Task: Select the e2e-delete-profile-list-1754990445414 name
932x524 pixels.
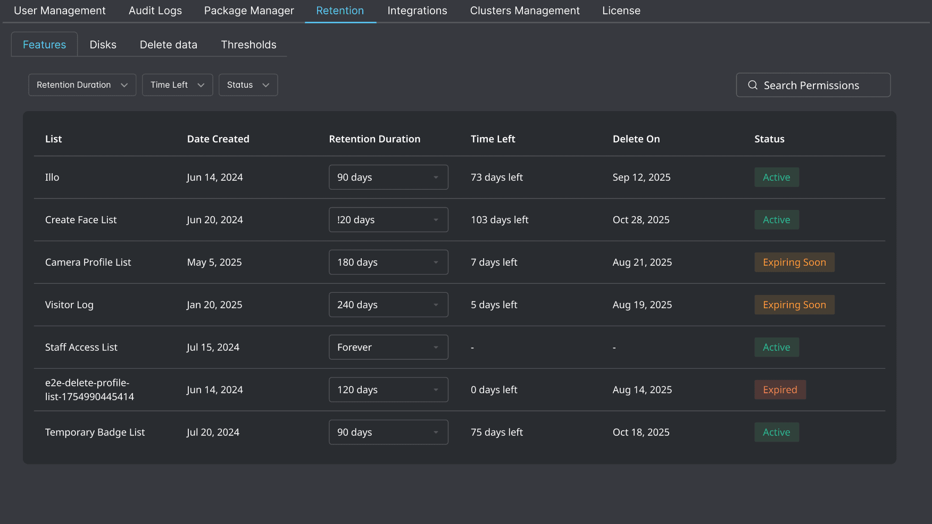Action: [89, 390]
